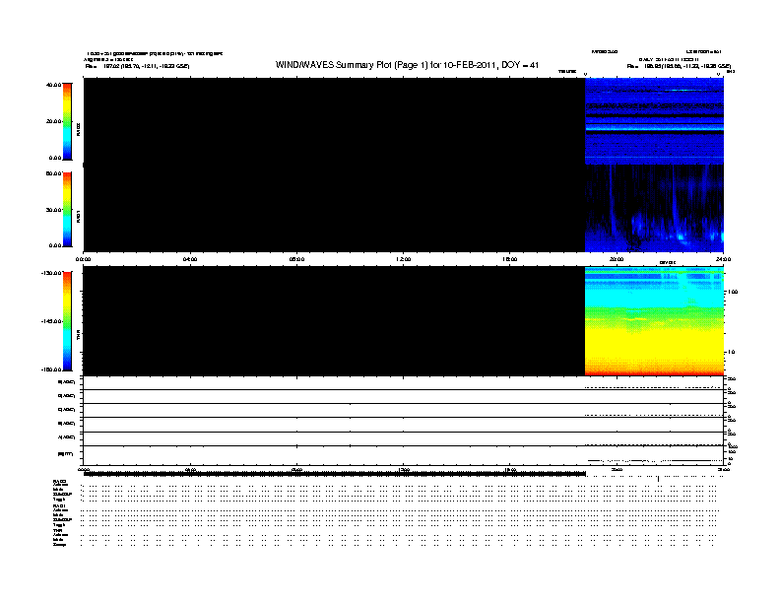Click the black missing-data area of RAD2

(334, 121)
